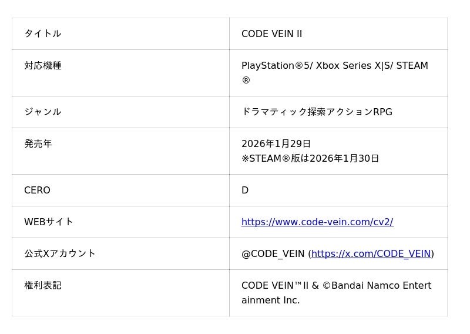Open the x.com/CODE_VEIN link

click(x=371, y=253)
